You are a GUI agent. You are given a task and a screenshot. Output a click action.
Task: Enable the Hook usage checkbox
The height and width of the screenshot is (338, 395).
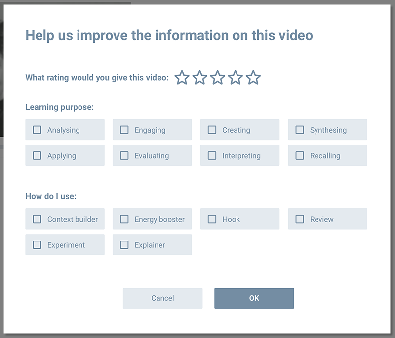coord(212,219)
